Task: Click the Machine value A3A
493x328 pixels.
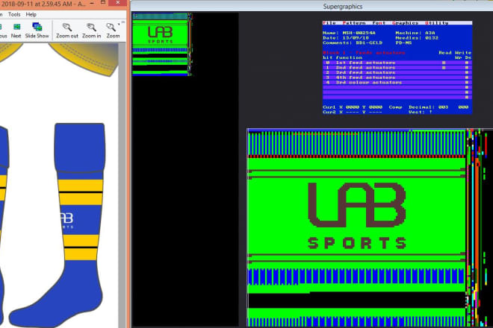Action: [430, 33]
